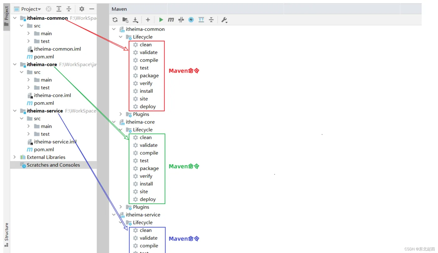The image size is (438, 253).
Task: Expand External Libraries node
Action: click(x=15, y=157)
